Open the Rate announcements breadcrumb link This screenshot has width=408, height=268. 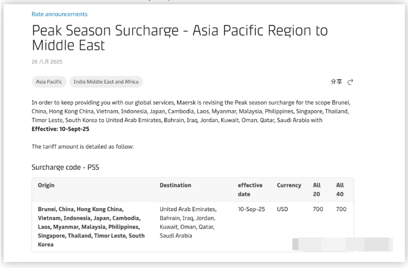pyautogui.click(x=59, y=14)
